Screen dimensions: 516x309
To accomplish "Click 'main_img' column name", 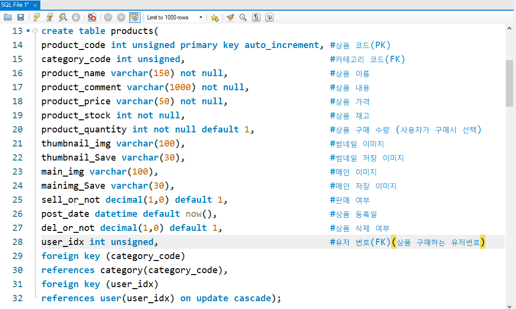I will pyautogui.click(x=63, y=172).
